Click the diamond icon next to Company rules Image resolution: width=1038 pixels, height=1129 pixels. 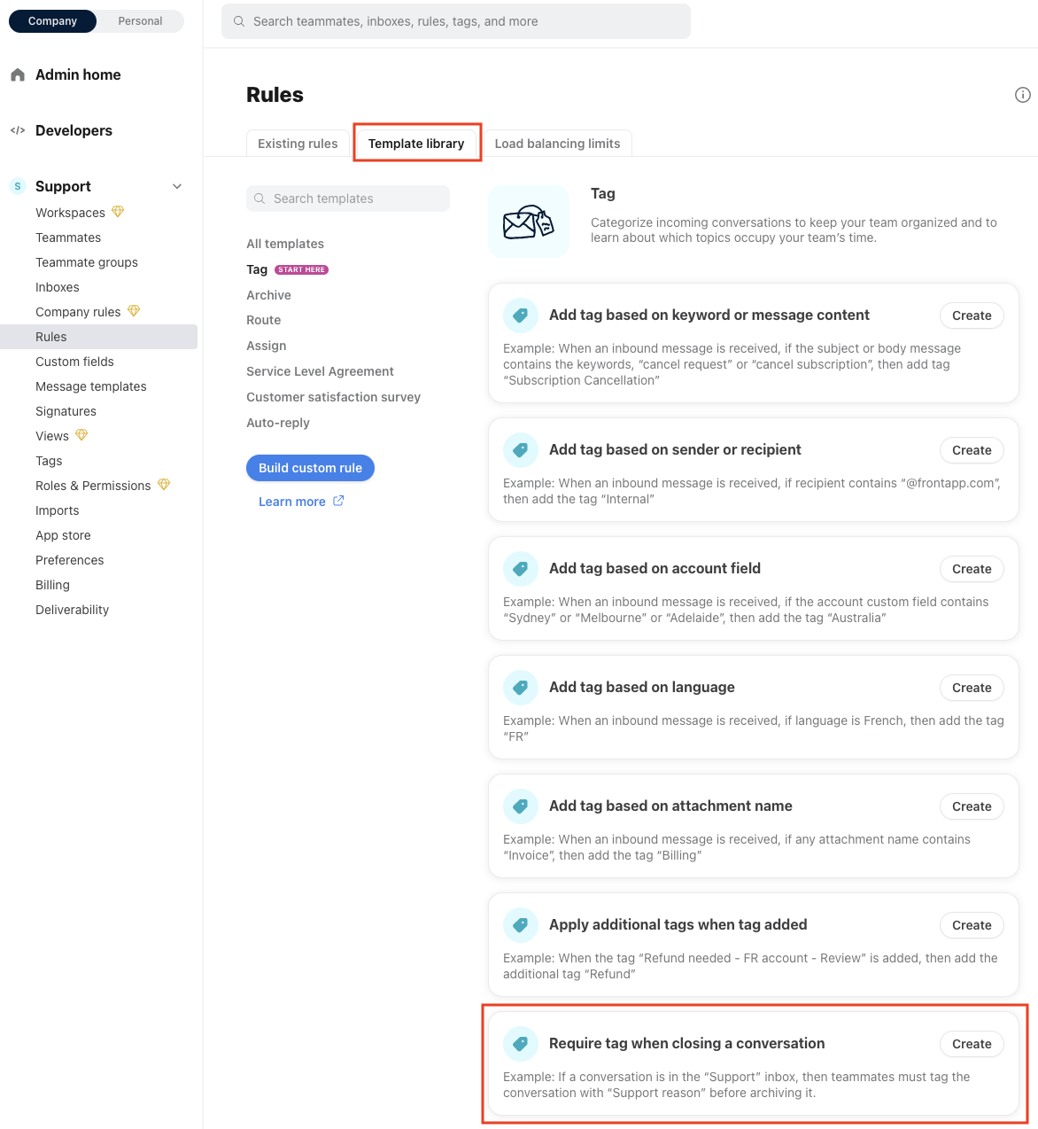coord(134,311)
